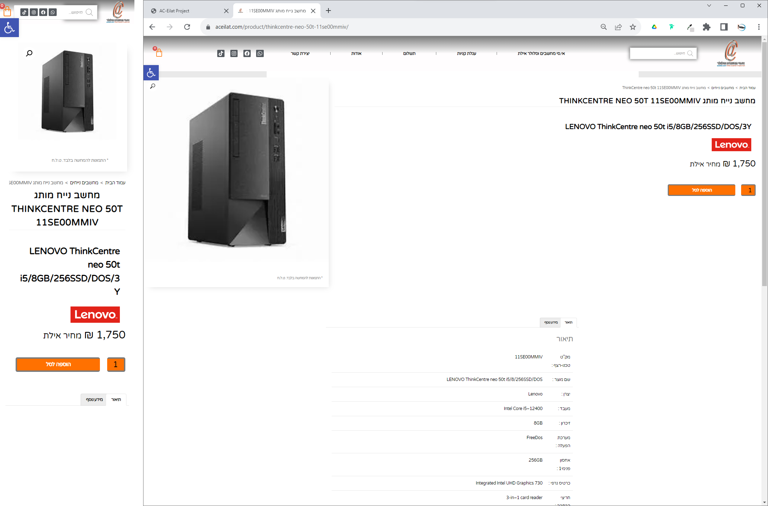Click the quantity field showing 1 in the main page

point(748,190)
